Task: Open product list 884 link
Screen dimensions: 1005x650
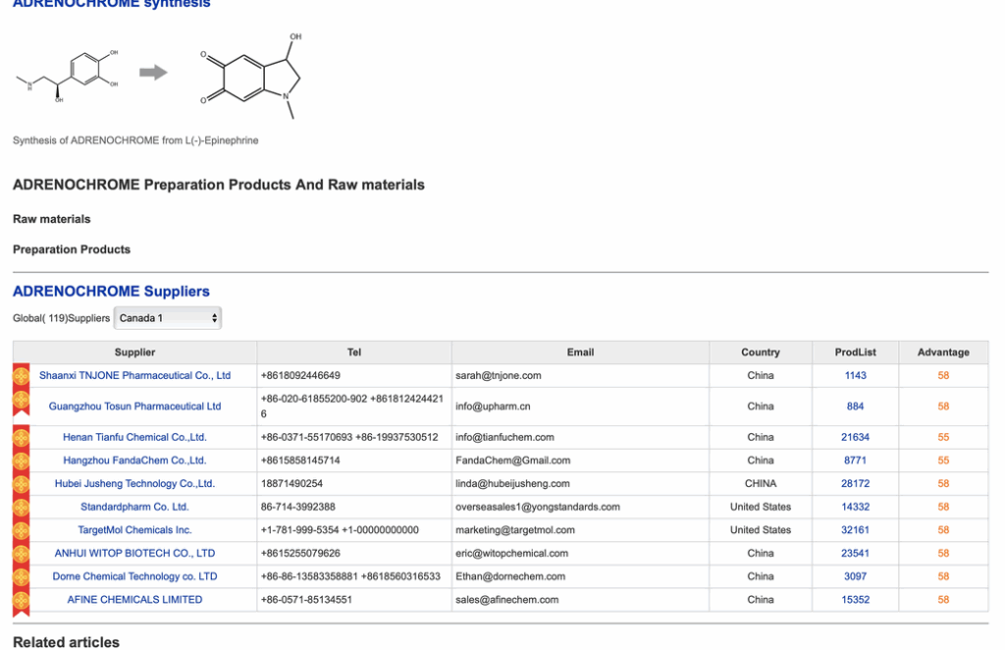Action: (855, 406)
